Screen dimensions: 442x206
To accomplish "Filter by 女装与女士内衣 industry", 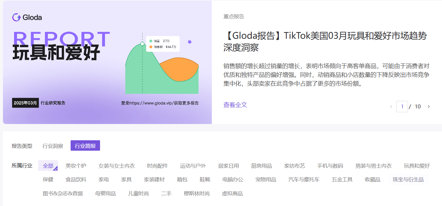I will click(117, 166).
